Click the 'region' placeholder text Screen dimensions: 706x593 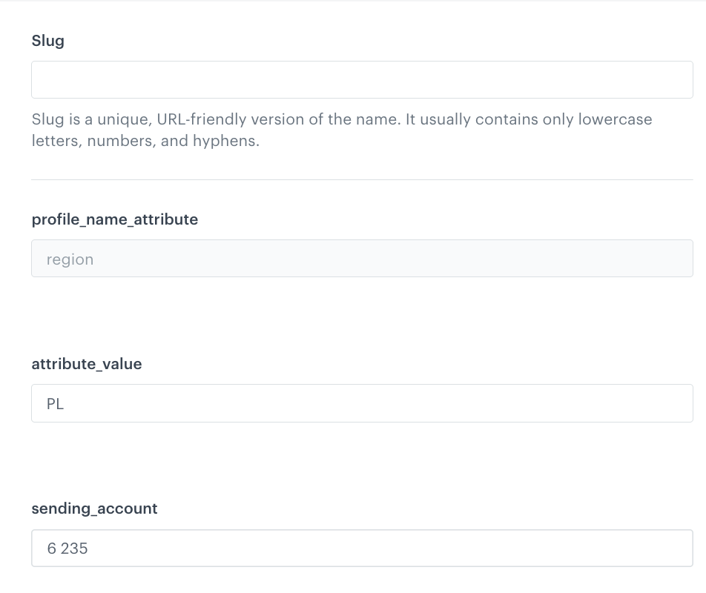tap(70, 259)
